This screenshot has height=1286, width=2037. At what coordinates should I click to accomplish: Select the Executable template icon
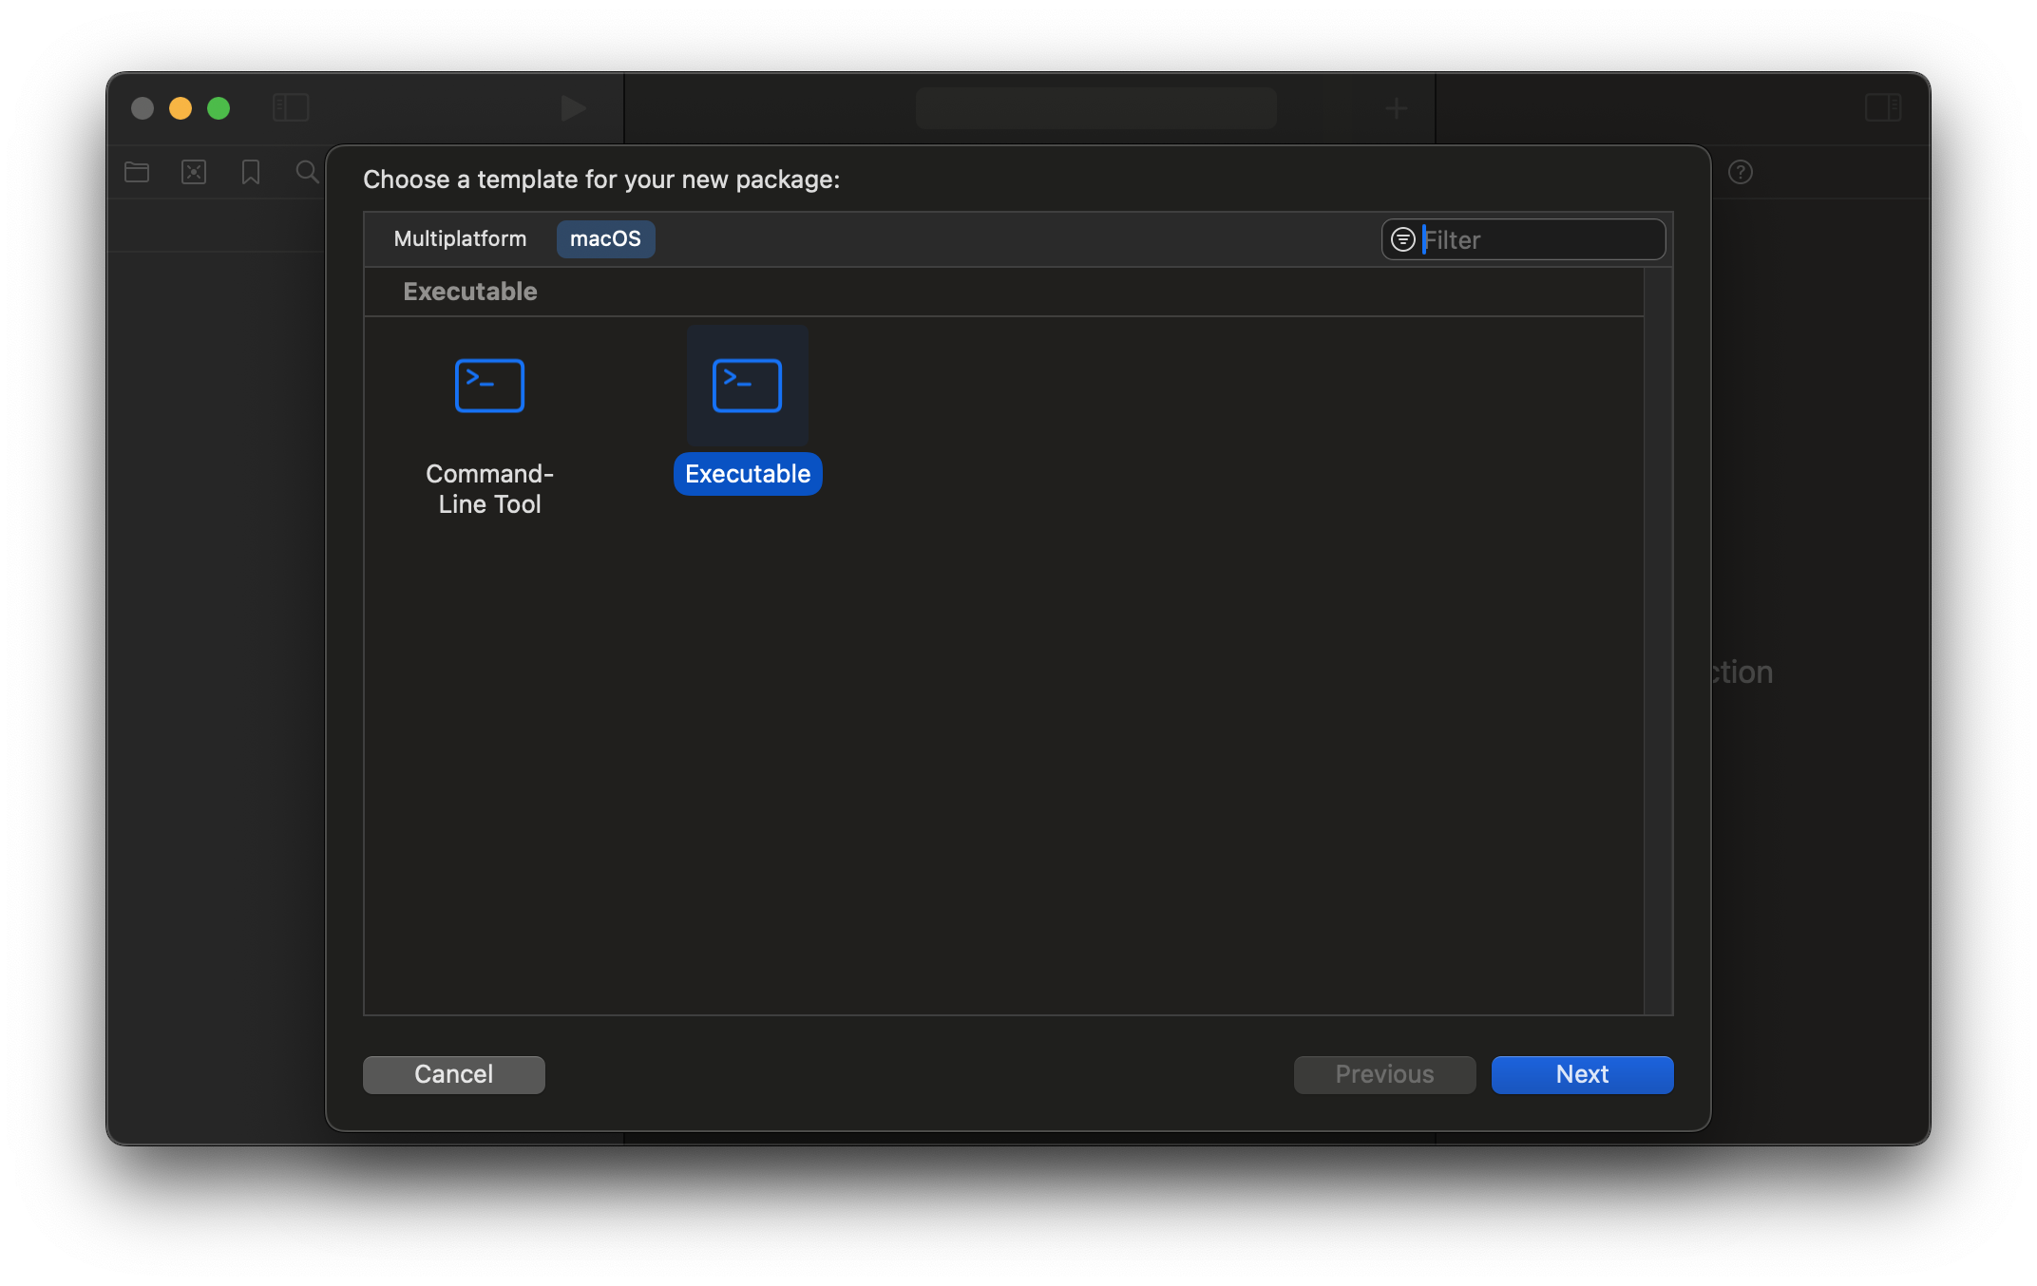747,386
